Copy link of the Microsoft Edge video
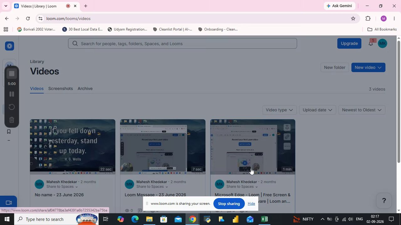The width and height of the screenshot is (401, 225). pyautogui.click(x=287, y=137)
